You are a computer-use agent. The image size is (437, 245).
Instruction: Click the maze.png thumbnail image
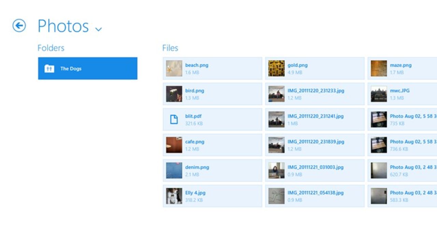click(x=379, y=68)
